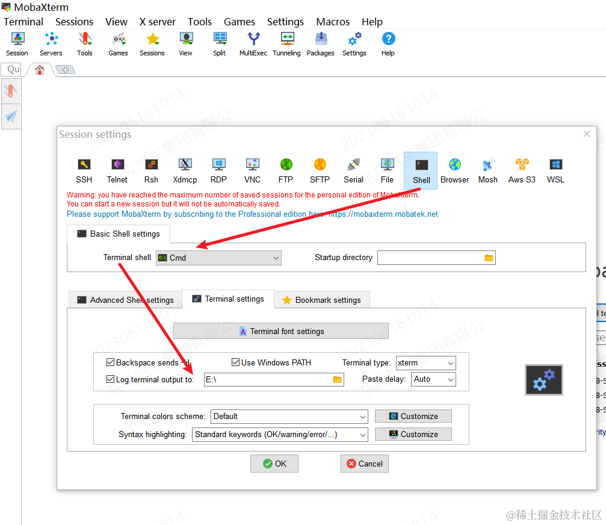Select the Xdmcp session type
This screenshot has width=606, height=525.
(x=185, y=170)
